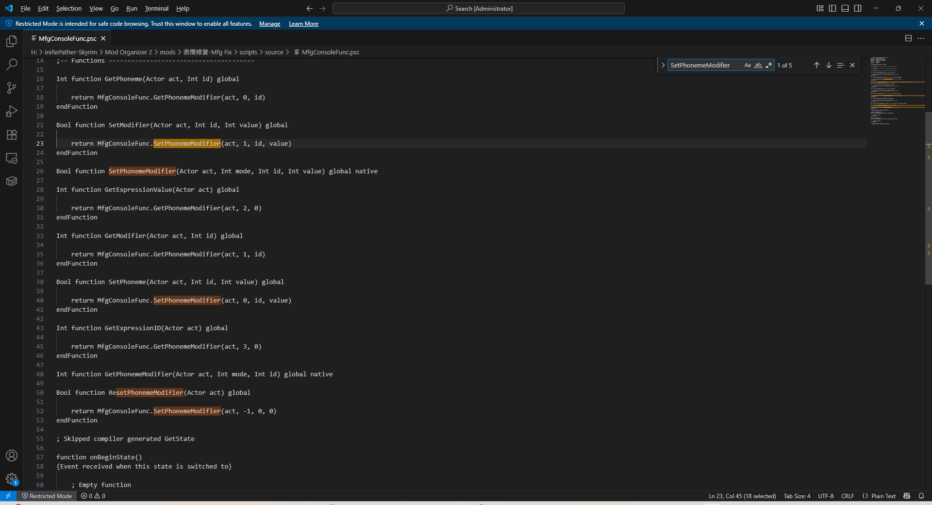932x505 pixels.
Task: Click the Copilot status icon in status bar
Action: point(907,496)
